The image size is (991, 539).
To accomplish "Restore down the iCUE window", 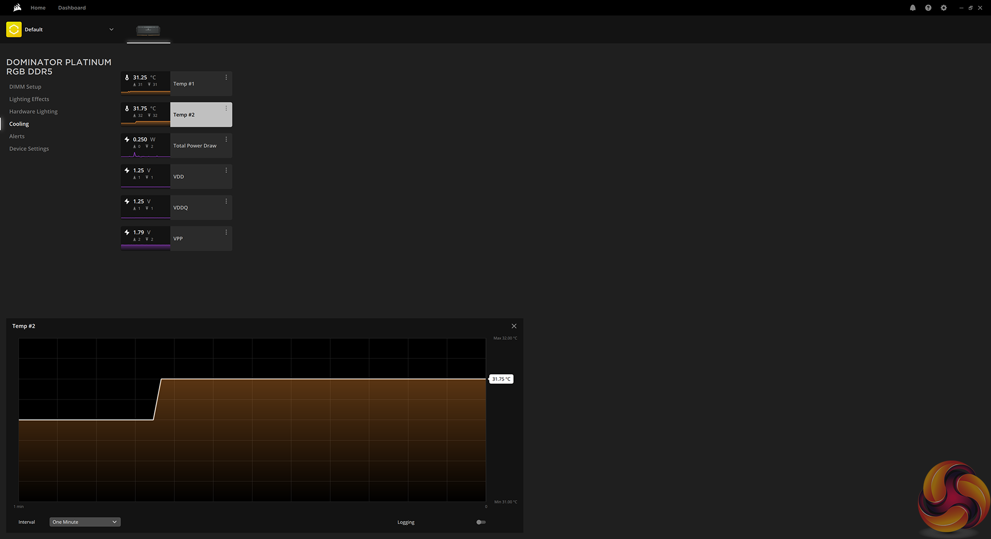I will [x=970, y=8].
